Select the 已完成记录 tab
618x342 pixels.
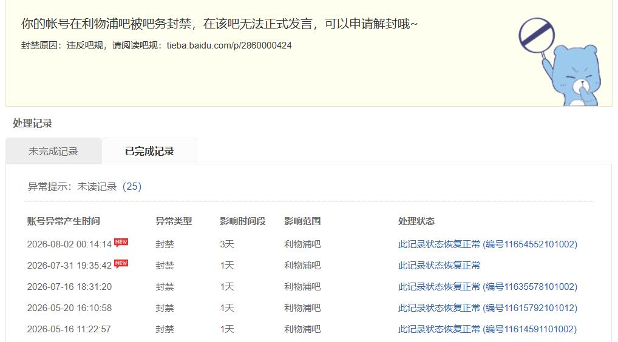pos(149,151)
